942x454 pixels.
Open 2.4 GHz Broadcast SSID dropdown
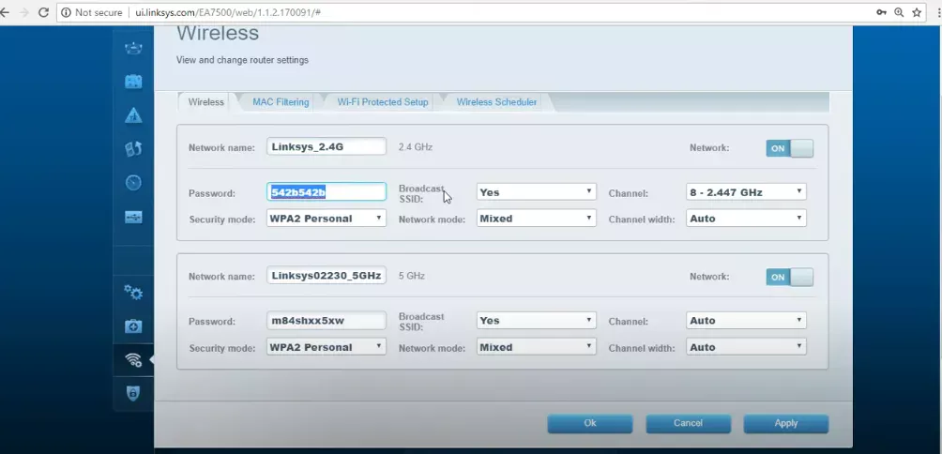(536, 192)
